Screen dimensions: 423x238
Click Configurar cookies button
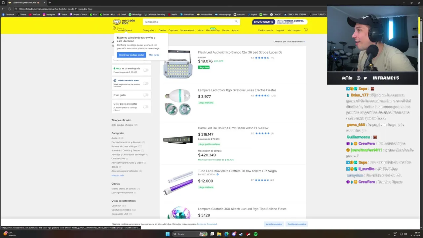point(296,224)
